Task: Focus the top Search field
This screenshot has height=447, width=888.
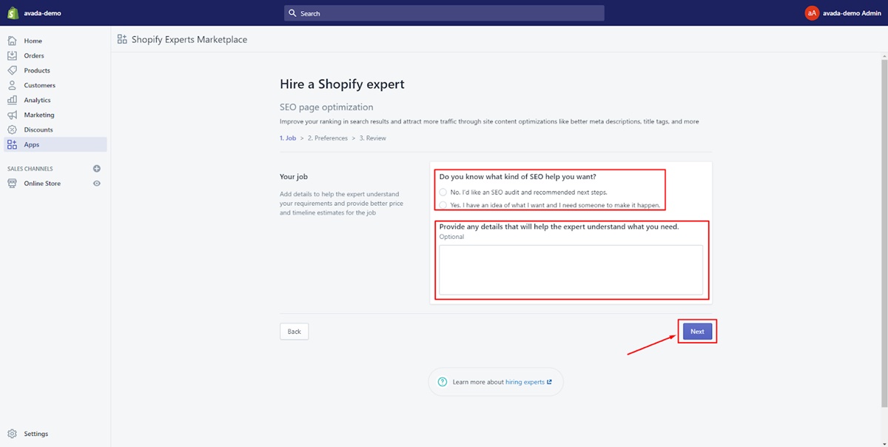Action: (444, 13)
